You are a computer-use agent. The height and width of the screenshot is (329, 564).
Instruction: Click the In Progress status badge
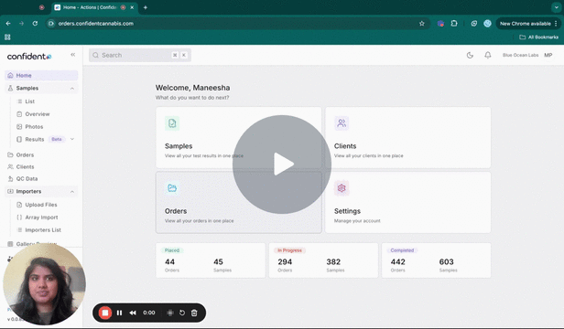pyautogui.click(x=289, y=250)
